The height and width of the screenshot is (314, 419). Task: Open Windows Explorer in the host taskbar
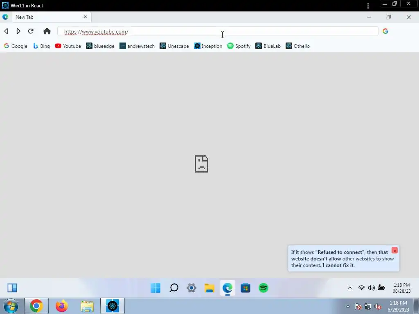[x=87, y=306]
